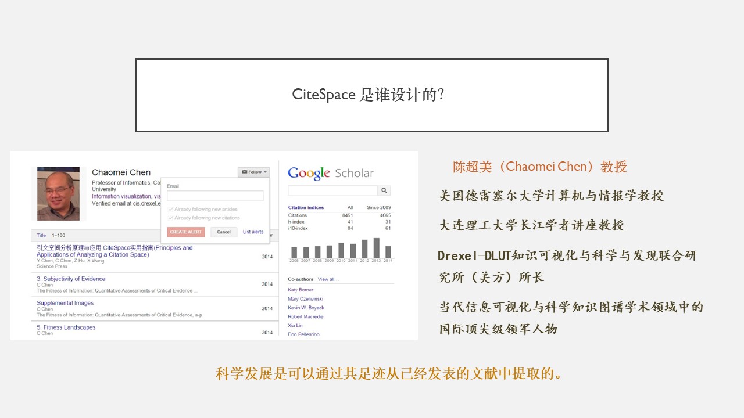Click the Email input field
This screenshot has height=418, width=744.
(x=215, y=196)
